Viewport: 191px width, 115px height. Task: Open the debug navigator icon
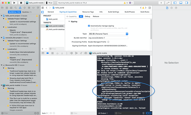point(29,8)
